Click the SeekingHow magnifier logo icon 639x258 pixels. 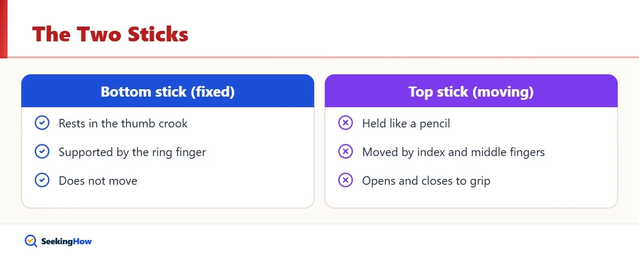point(31,241)
